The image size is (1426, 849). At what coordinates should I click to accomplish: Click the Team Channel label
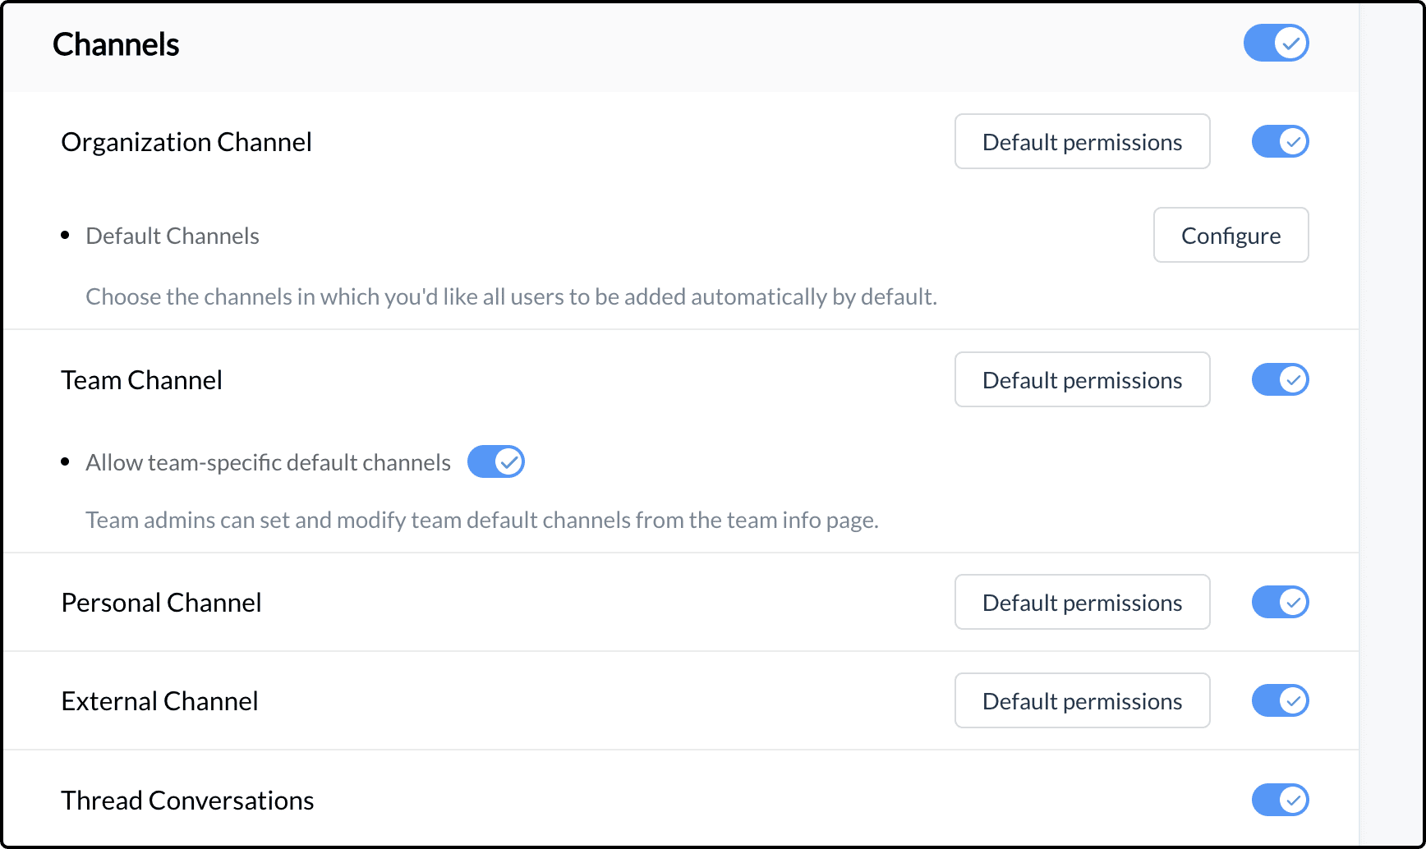(x=141, y=380)
